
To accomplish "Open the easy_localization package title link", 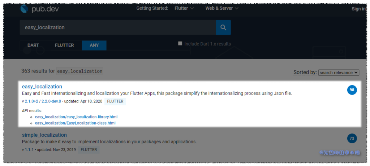I will tap(42, 87).
